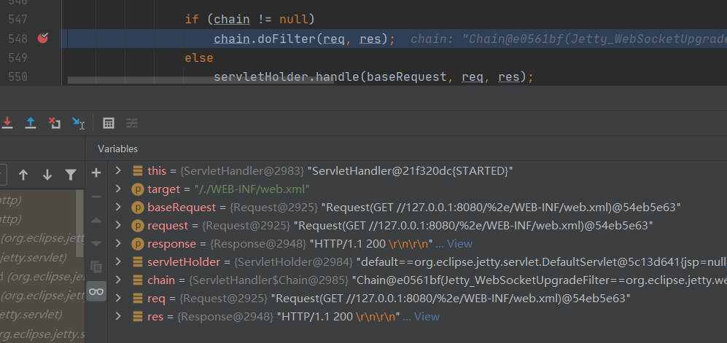The width and height of the screenshot is (727, 343).
Task: Click the Run to Cursor icon
Action: coord(78,123)
